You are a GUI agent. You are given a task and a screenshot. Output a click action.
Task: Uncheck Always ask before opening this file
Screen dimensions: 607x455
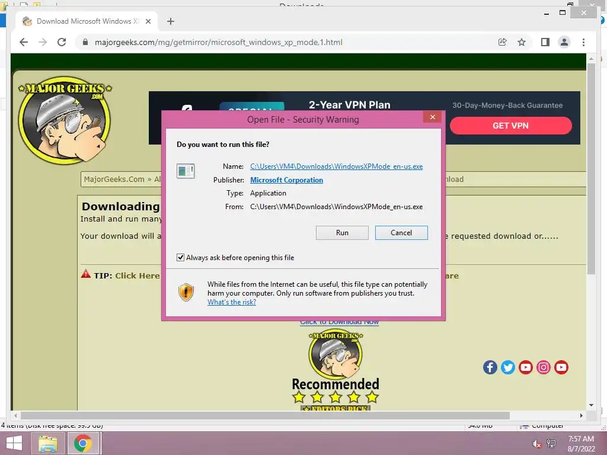pos(180,257)
